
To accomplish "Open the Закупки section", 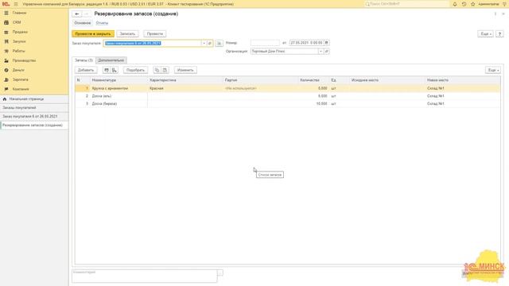I will [19, 41].
